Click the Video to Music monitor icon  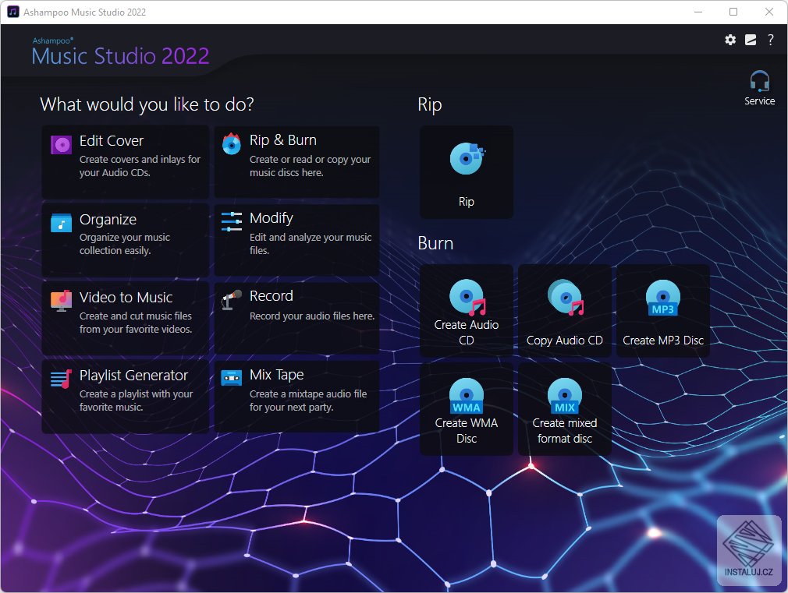62,301
